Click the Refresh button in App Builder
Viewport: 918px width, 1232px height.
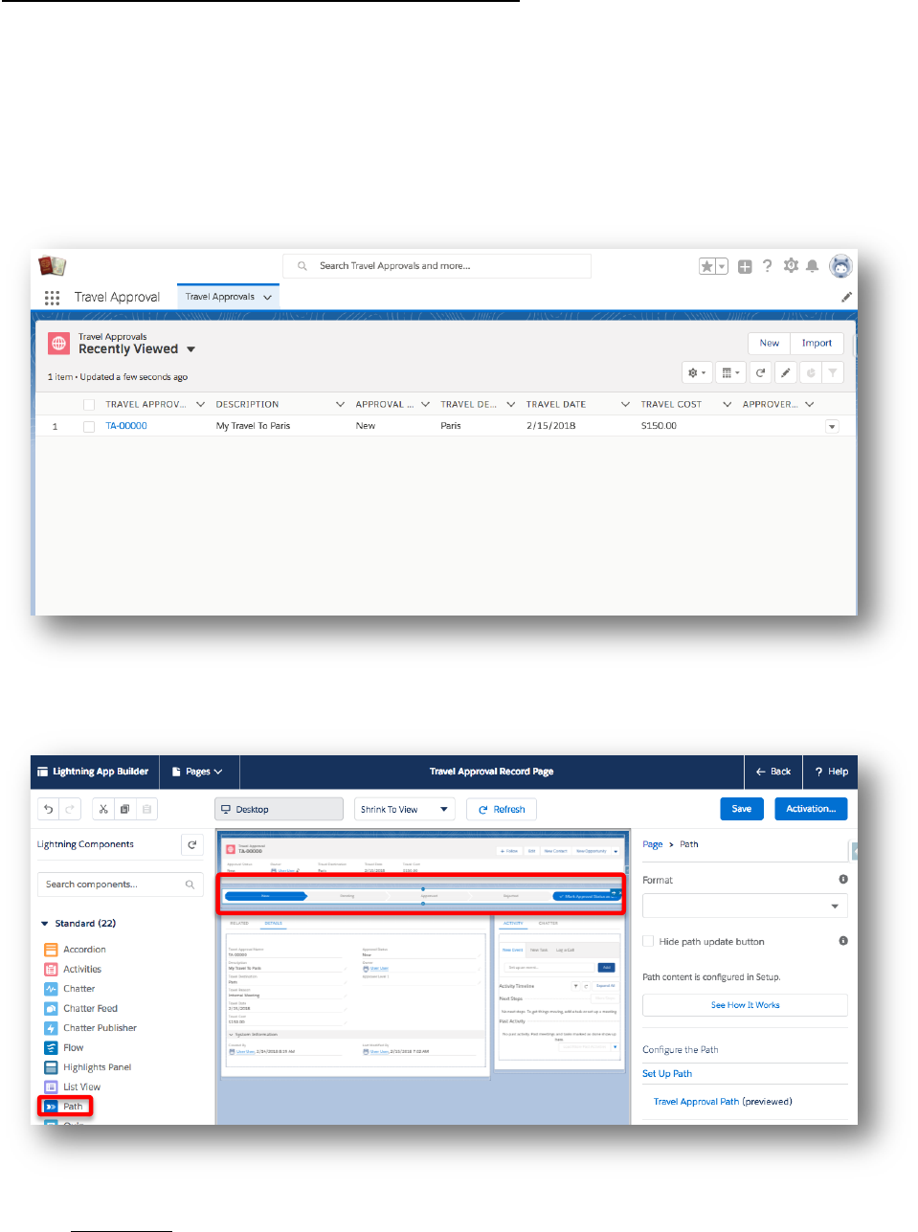click(x=502, y=809)
